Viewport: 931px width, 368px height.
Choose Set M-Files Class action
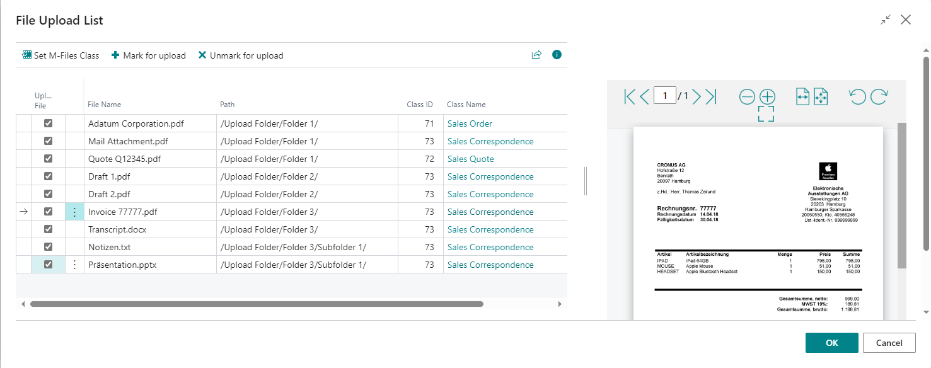pyautogui.click(x=61, y=55)
